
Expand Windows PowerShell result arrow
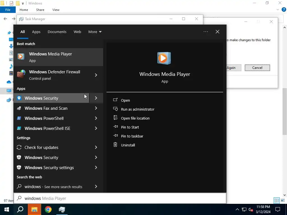pos(96,118)
